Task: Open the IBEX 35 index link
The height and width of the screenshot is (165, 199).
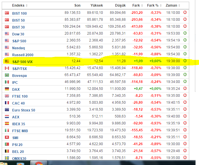Action: (x=18, y=124)
